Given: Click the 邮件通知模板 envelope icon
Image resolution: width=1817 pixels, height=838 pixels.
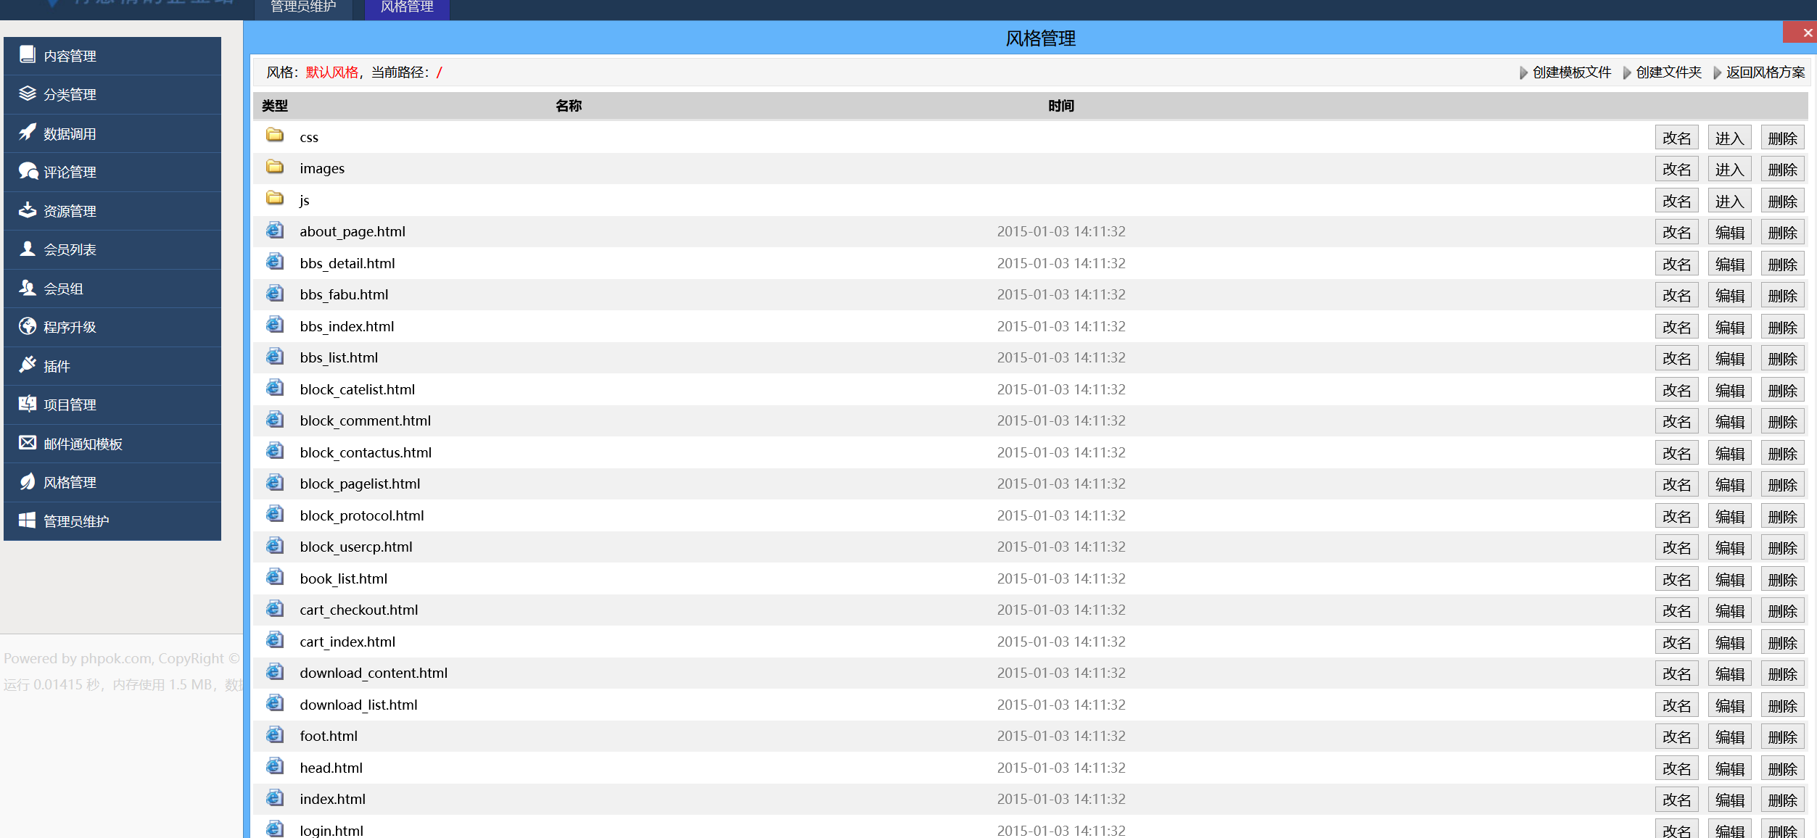Looking at the screenshot, I should click(x=28, y=442).
